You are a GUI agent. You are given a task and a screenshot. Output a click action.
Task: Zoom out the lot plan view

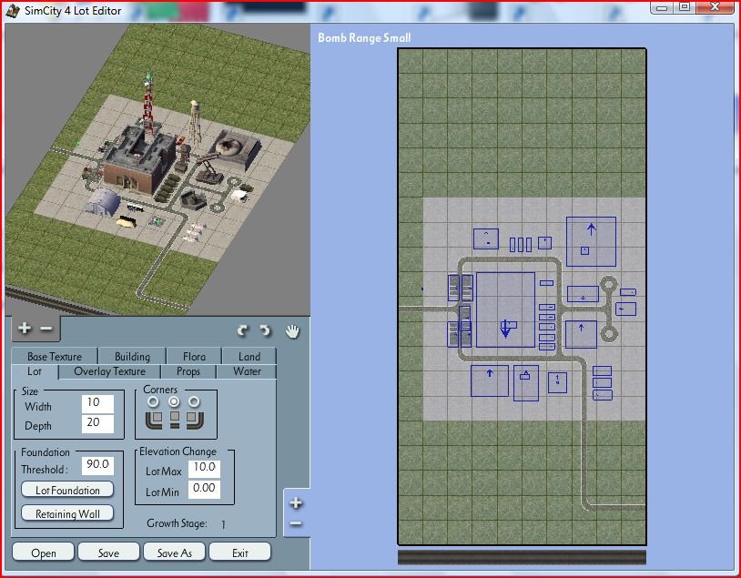(x=296, y=523)
